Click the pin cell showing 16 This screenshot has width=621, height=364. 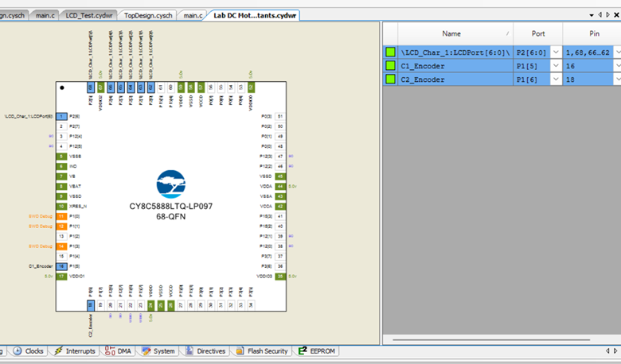point(588,66)
